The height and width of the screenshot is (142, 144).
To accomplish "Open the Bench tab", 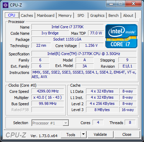I will (114, 15).
